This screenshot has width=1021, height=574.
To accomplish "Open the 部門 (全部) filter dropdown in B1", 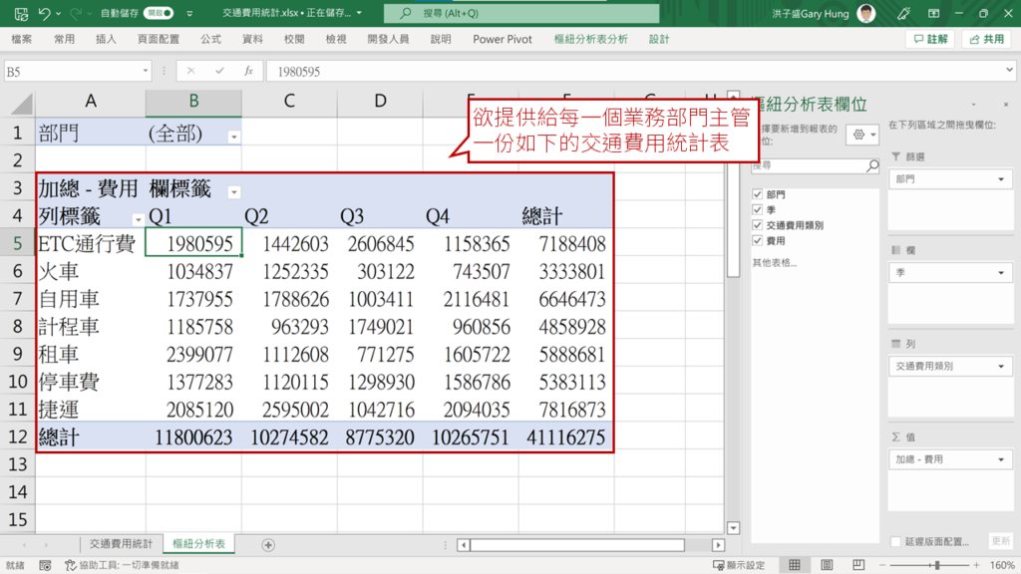I will click(x=233, y=137).
